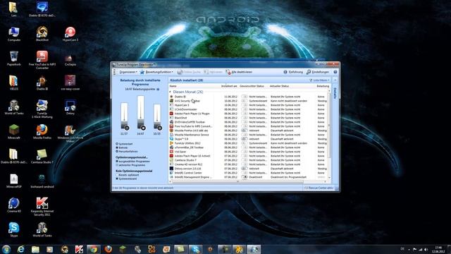The image size is (451, 254).
Task: Open Camtasia Studio 7 desktop shortcut
Action: pyautogui.click(x=42, y=157)
